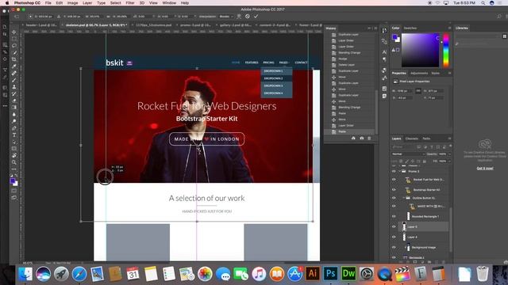This screenshot has width=508, height=285.
Task: Select the Nudge history state
Action: pyautogui.click(x=342, y=59)
